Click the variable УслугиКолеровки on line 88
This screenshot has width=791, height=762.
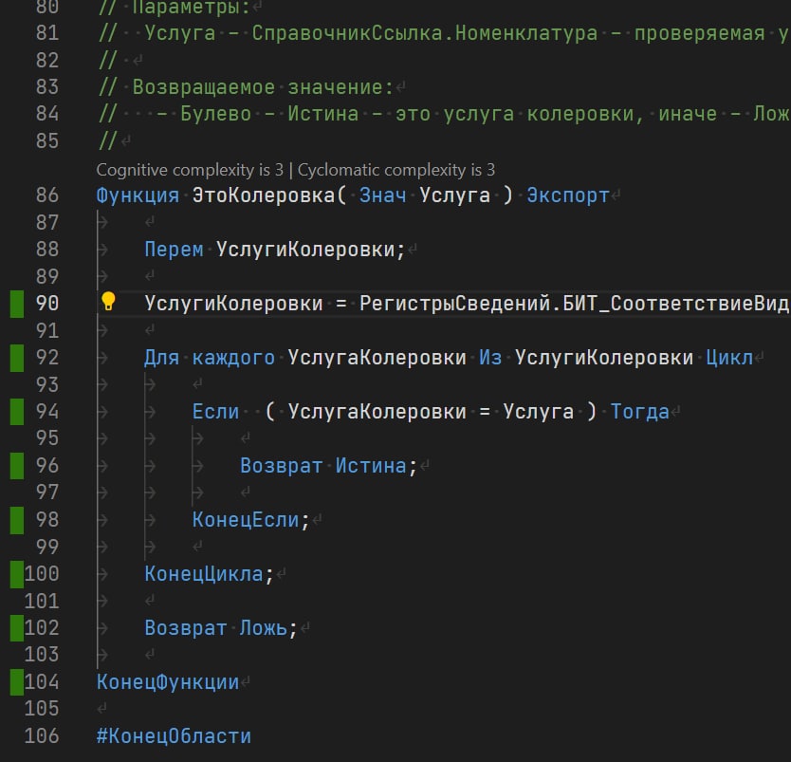tap(305, 250)
